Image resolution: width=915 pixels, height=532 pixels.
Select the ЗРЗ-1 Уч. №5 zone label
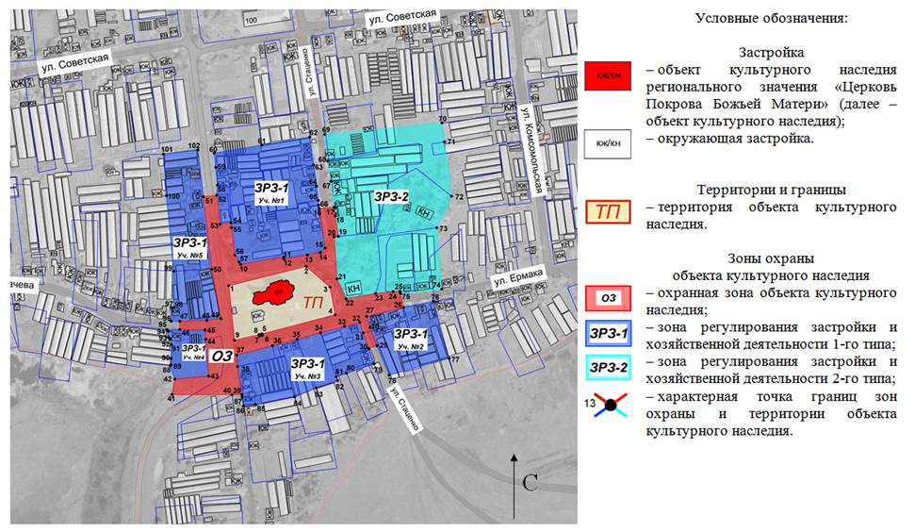point(189,247)
